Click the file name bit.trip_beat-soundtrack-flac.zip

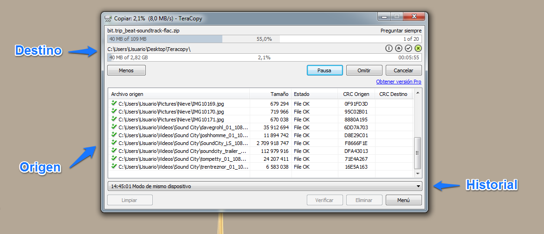pos(143,31)
